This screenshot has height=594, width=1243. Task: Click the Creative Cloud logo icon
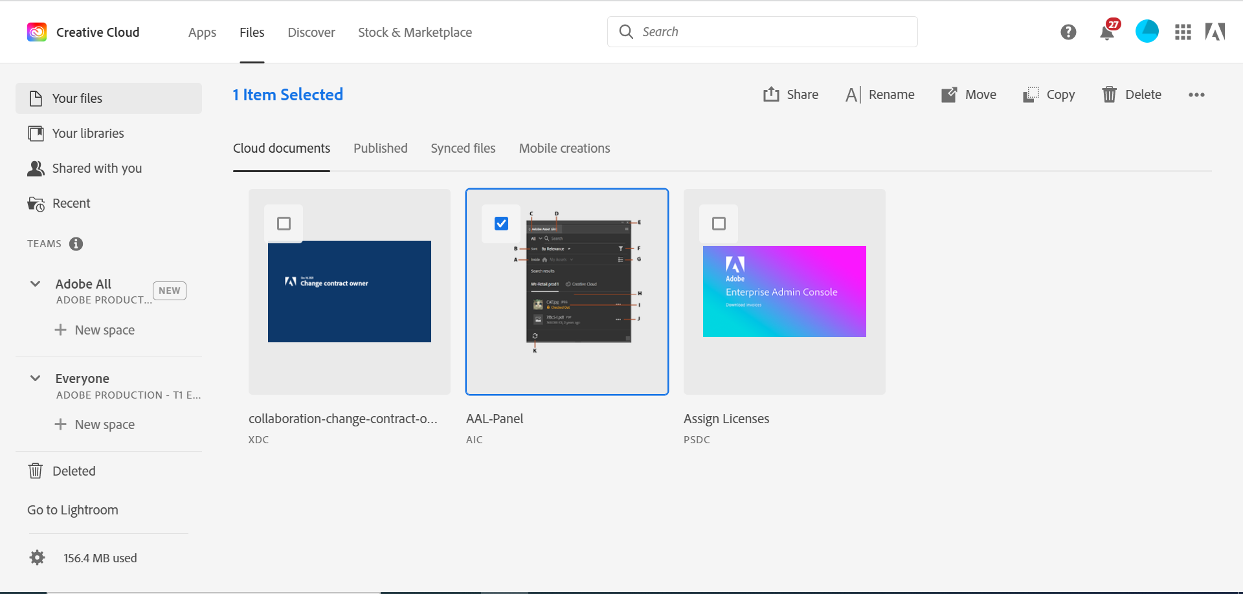pyautogui.click(x=37, y=32)
